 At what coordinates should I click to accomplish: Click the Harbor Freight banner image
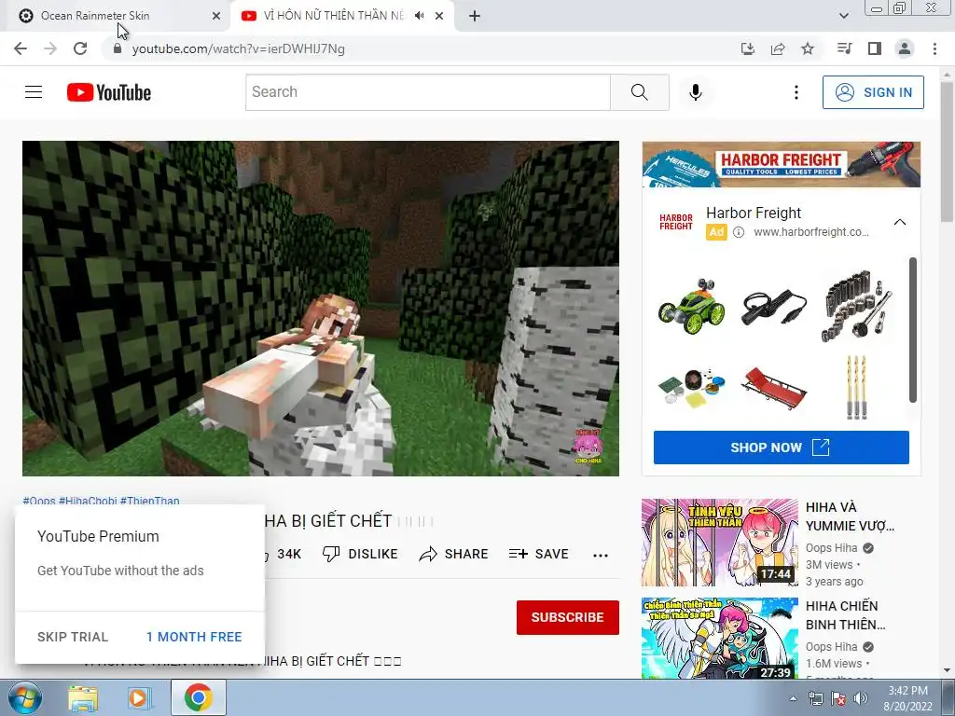point(782,164)
